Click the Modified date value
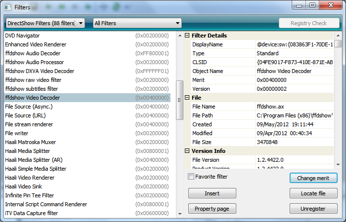Image resolution: width=346 pixels, height=222 pixels. point(295,133)
